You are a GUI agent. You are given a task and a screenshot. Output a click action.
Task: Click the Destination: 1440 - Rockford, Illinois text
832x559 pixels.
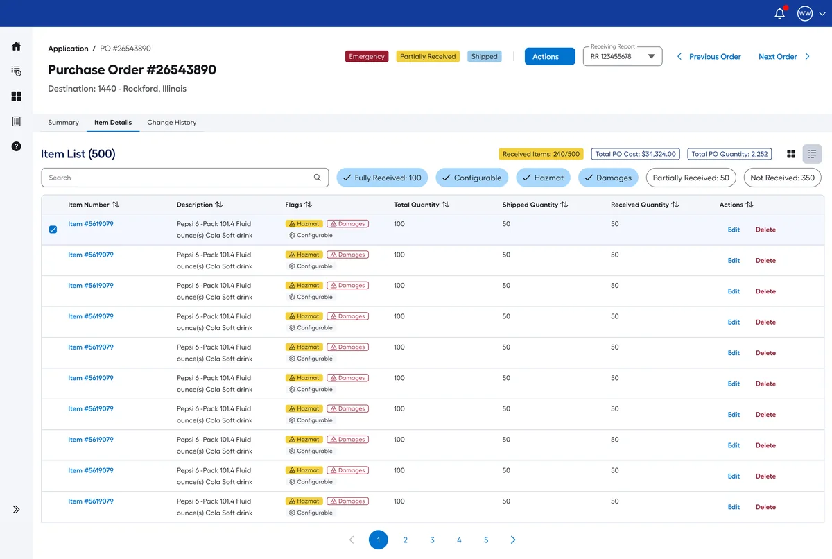(x=117, y=89)
